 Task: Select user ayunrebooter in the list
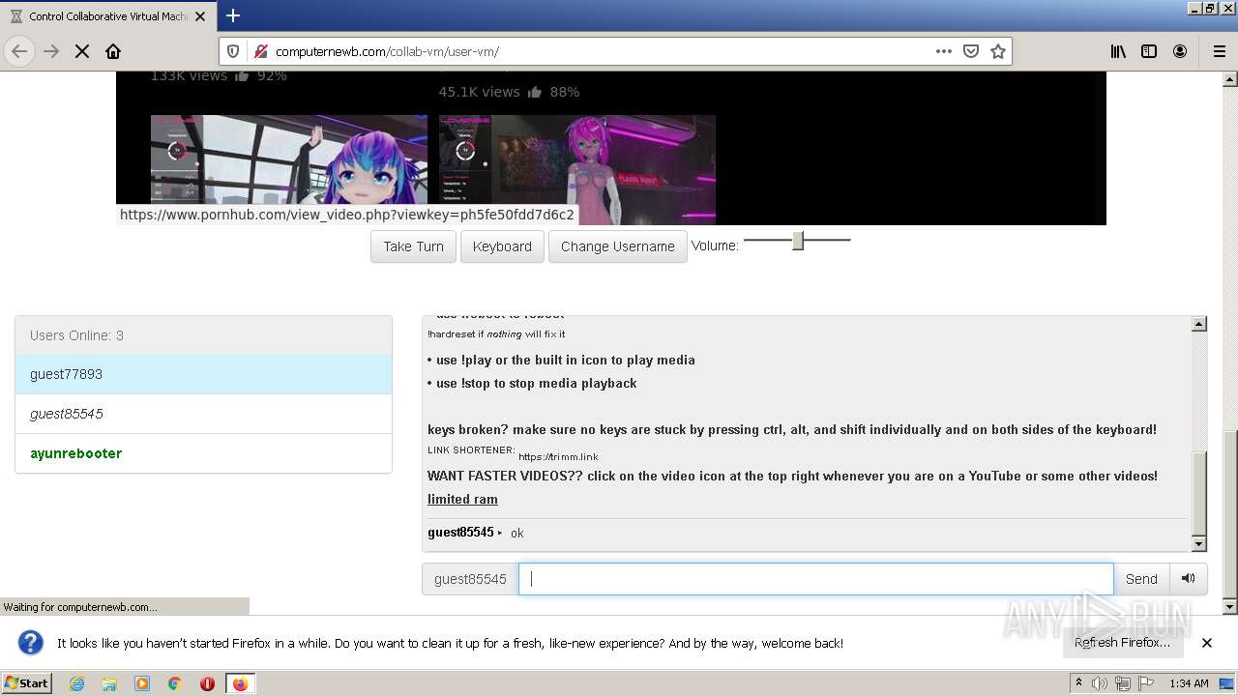pyautogui.click(x=203, y=453)
